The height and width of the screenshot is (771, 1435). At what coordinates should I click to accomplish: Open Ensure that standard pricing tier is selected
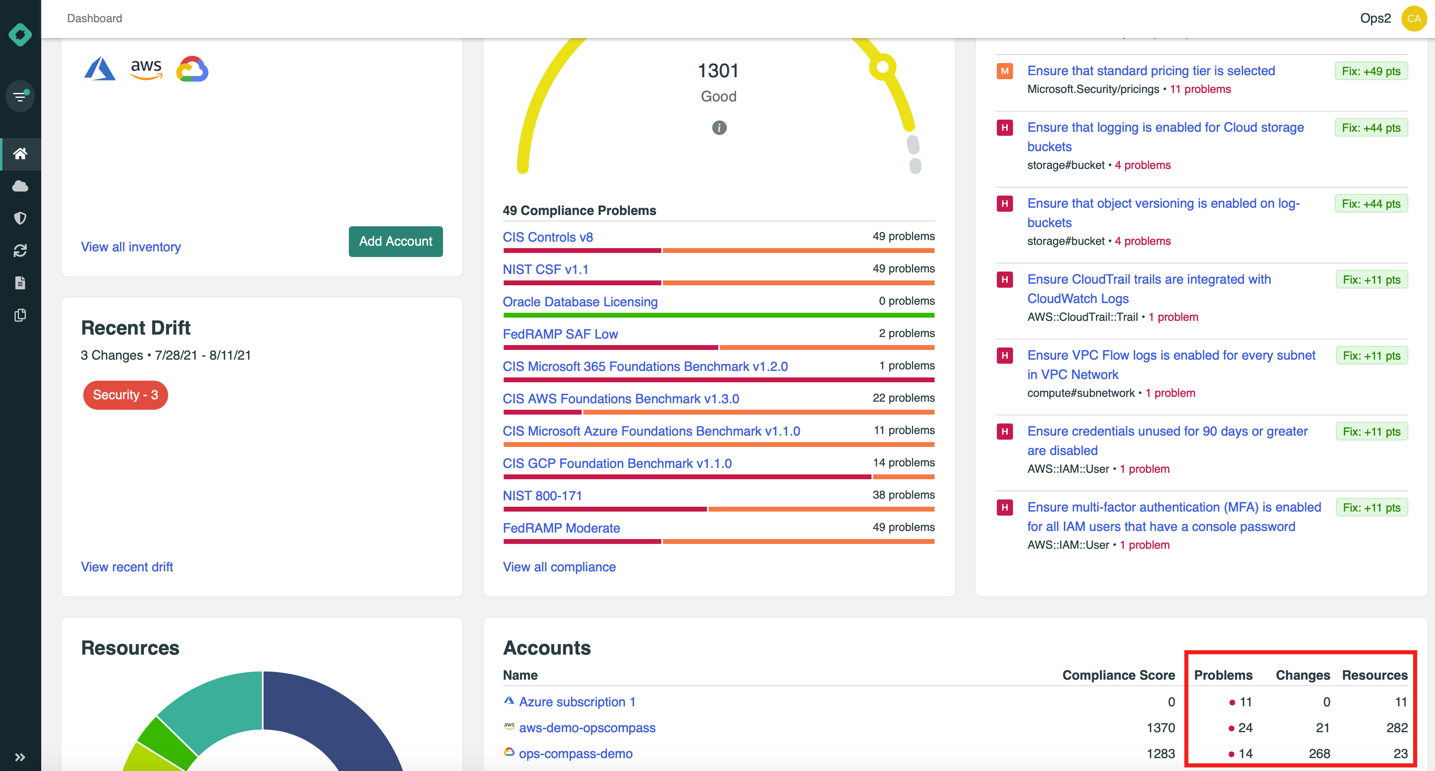[1151, 71]
